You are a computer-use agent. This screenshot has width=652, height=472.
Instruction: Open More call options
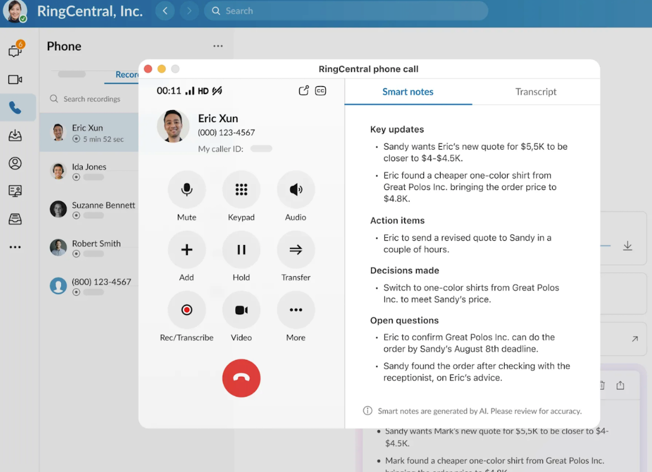pyautogui.click(x=296, y=310)
